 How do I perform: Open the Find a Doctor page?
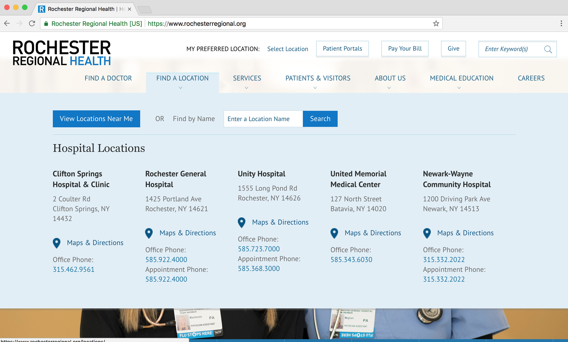pyautogui.click(x=108, y=78)
